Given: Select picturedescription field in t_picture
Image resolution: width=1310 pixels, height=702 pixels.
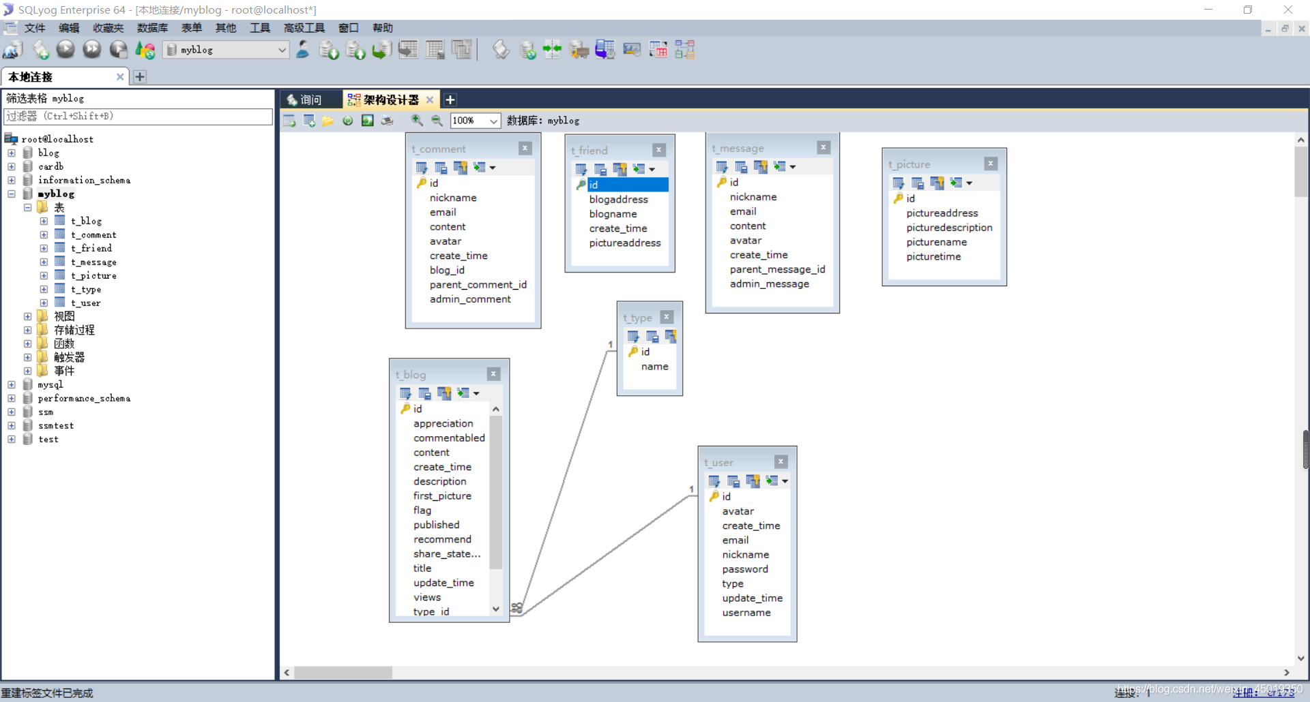Looking at the screenshot, I should pos(950,228).
